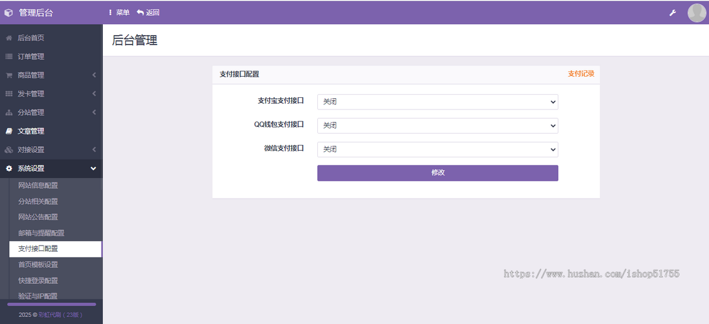
Task: Open the 菜单 toggle in the top bar
Action: (119, 12)
